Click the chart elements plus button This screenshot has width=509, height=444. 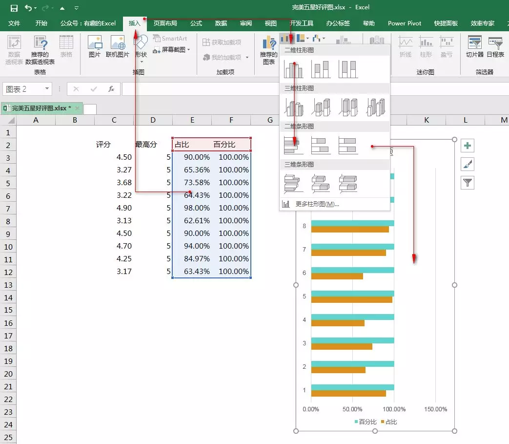(x=468, y=146)
